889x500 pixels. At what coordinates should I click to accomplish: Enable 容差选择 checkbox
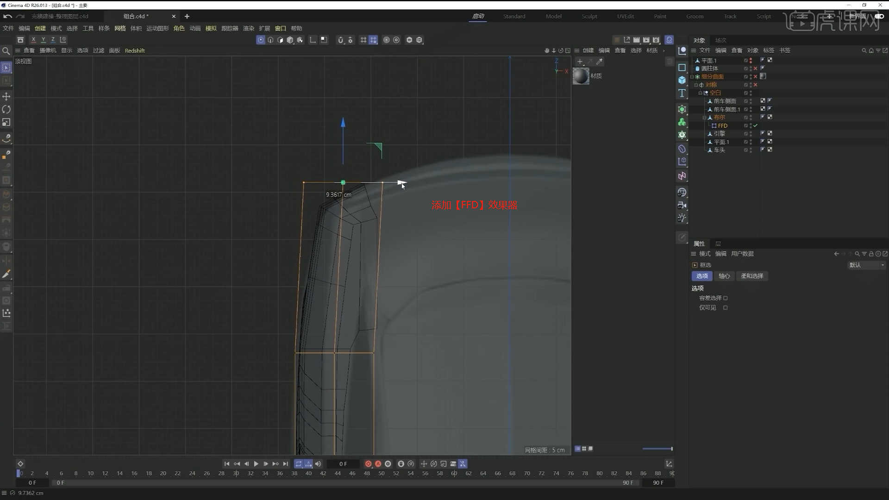pos(726,298)
